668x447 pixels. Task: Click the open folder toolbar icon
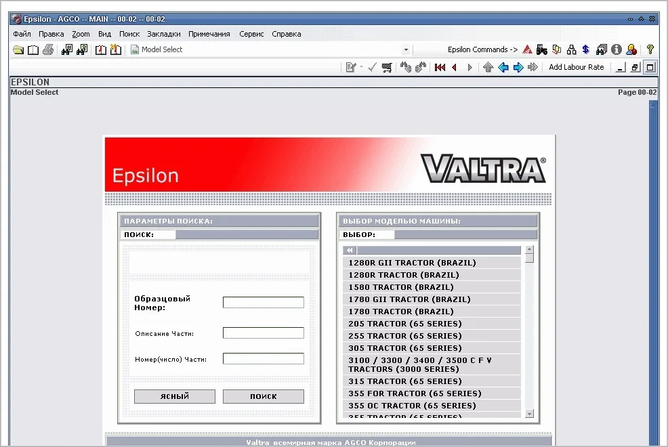18,50
